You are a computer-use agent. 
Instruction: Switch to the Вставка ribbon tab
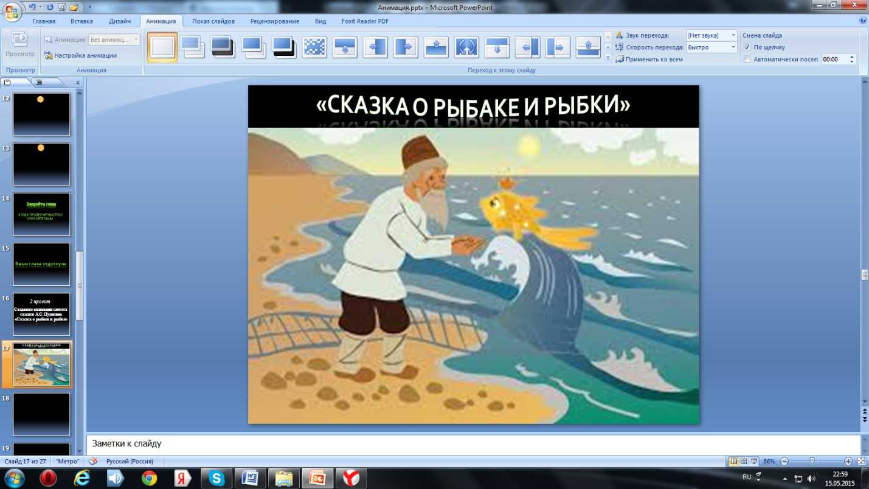click(81, 21)
